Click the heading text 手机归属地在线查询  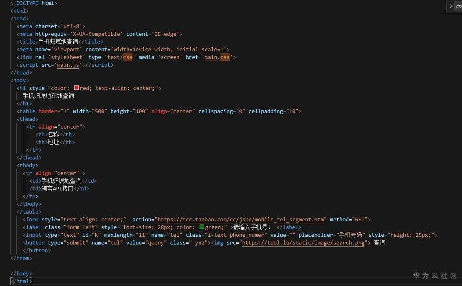pos(48,96)
